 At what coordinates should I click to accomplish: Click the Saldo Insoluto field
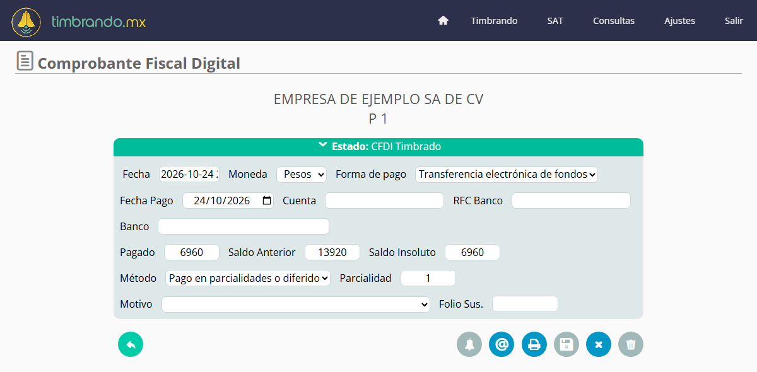click(x=472, y=252)
